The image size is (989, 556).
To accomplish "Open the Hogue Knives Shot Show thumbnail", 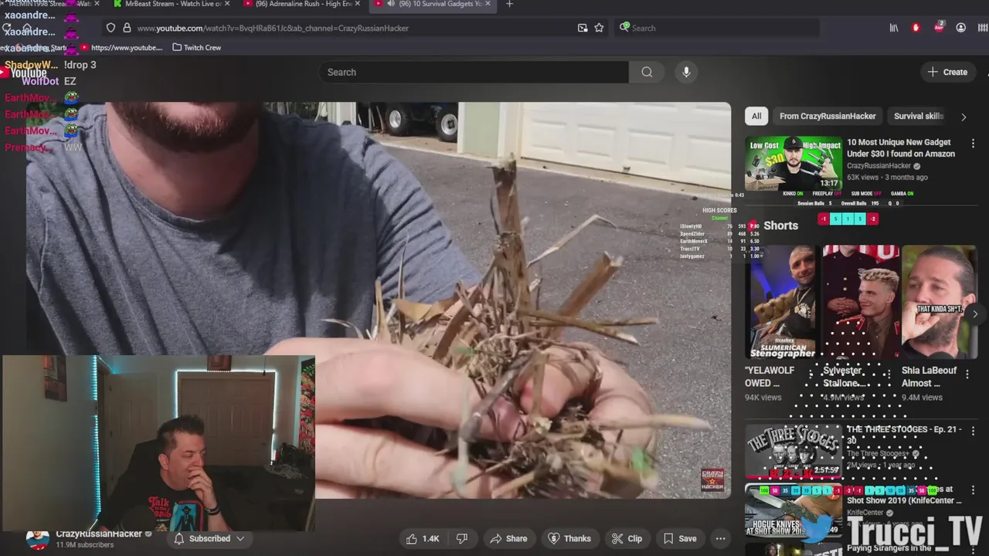I will 793,510.
